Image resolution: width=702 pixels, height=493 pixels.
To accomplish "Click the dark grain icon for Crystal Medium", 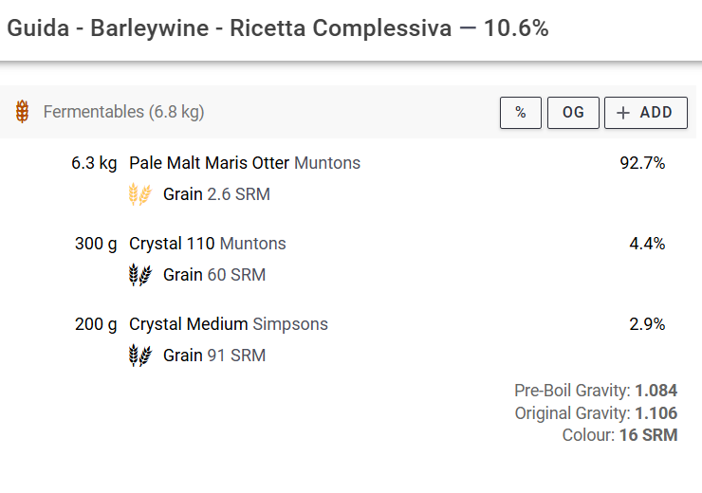I will [139, 356].
